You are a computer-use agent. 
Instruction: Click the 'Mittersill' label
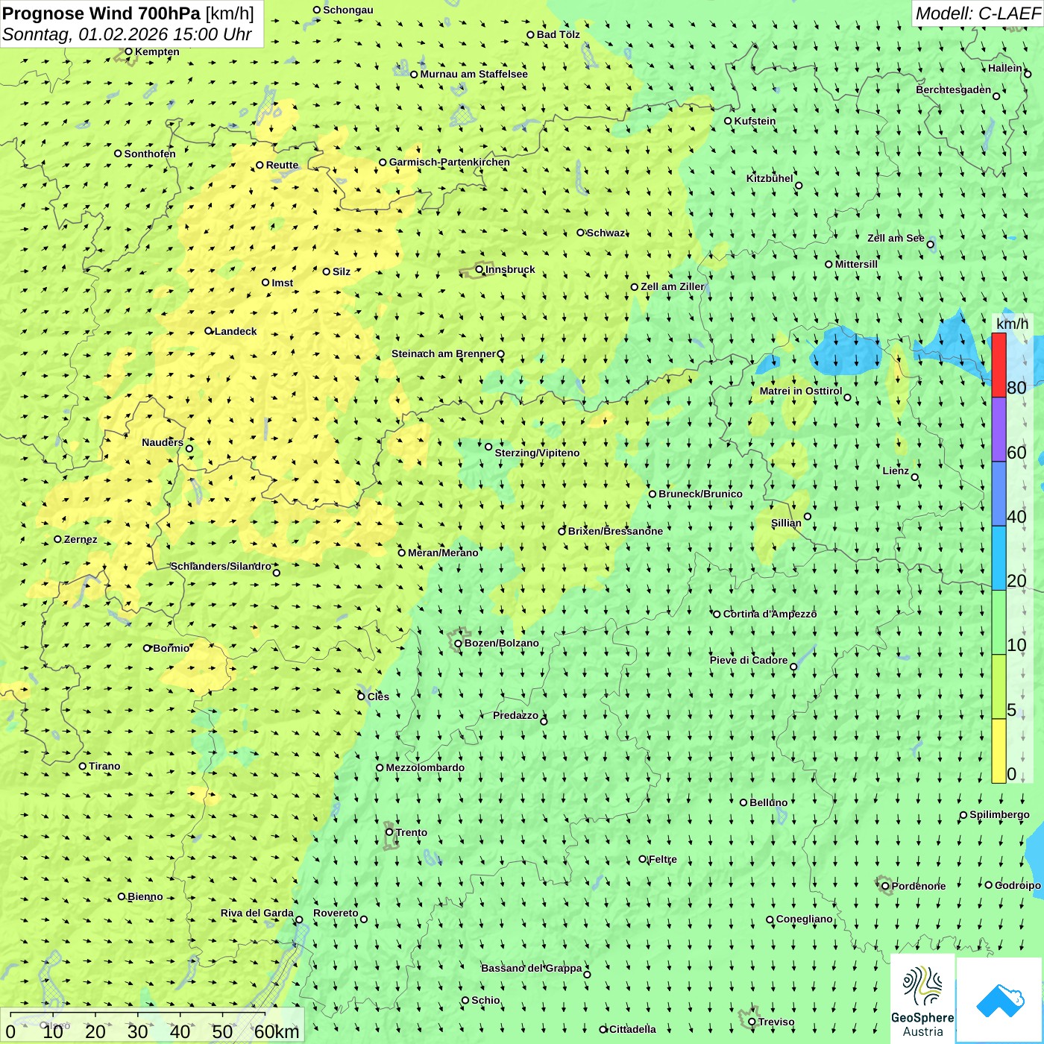pyautogui.click(x=856, y=264)
